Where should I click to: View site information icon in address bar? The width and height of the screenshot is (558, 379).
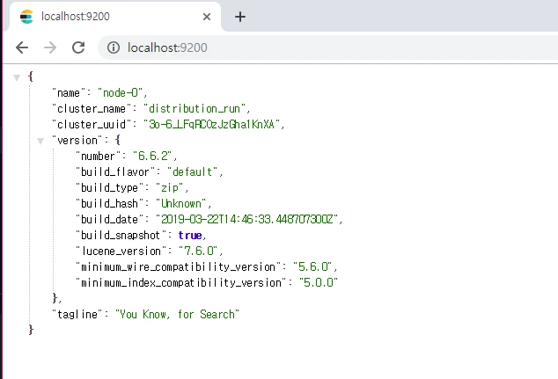click(114, 47)
